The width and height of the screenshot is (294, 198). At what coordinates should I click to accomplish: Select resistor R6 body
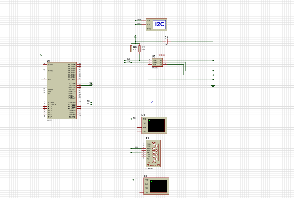pyautogui.click(x=131, y=48)
